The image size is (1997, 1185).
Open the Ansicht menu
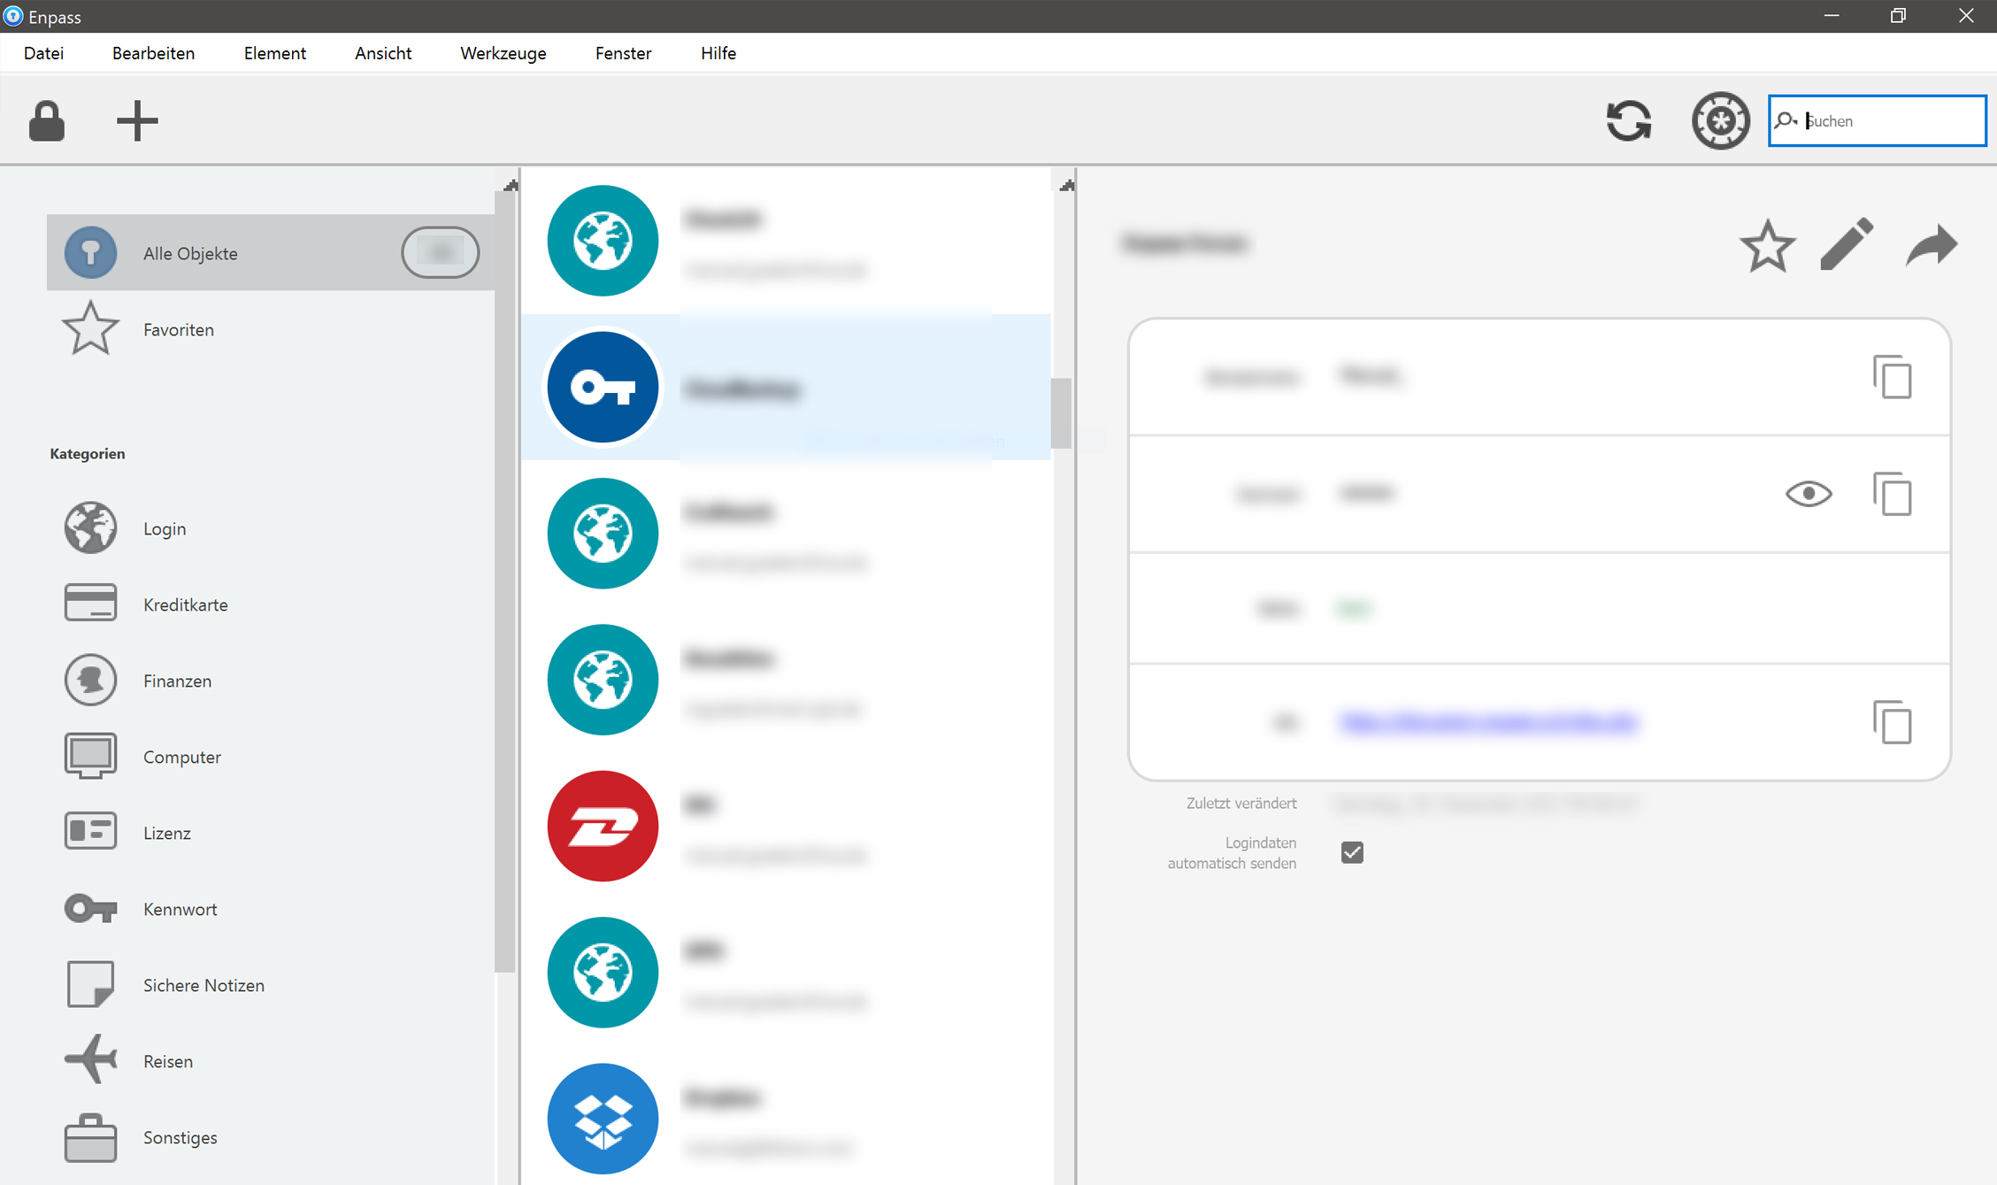click(382, 53)
